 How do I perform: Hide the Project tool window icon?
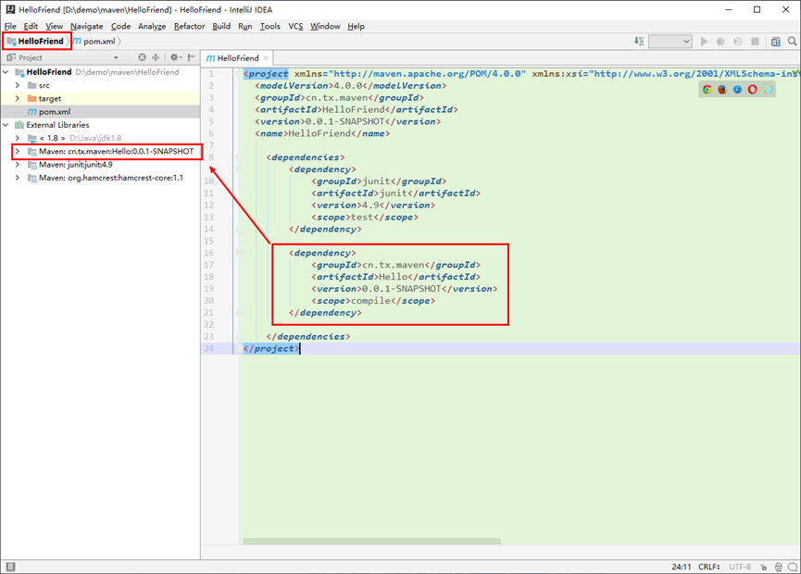pyautogui.click(x=192, y=57)
